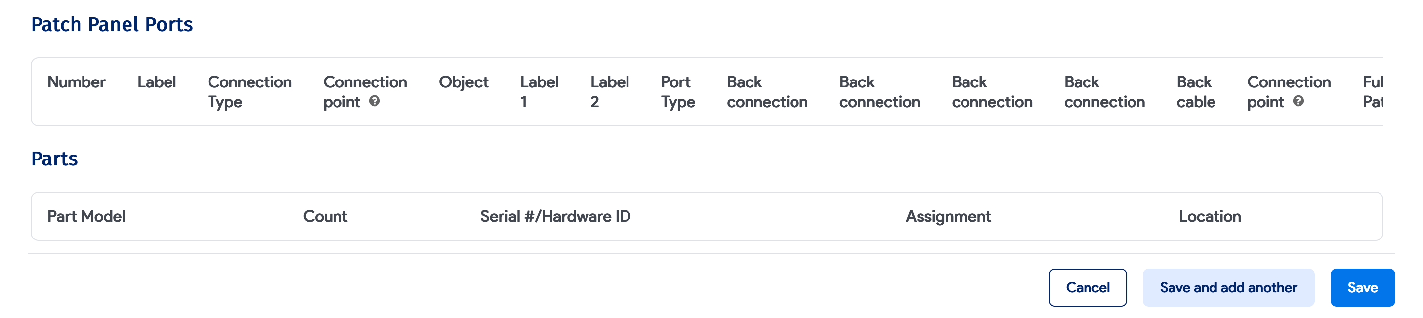Click the first Back connection column header
1423x318 pixels.
click(x=767, y=92)
